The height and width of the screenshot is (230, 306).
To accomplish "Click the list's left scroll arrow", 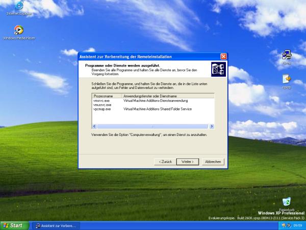I will pyautogui.click(x=94, y=126).
